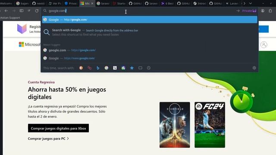Switch to the bajan tab

(22, 3)
